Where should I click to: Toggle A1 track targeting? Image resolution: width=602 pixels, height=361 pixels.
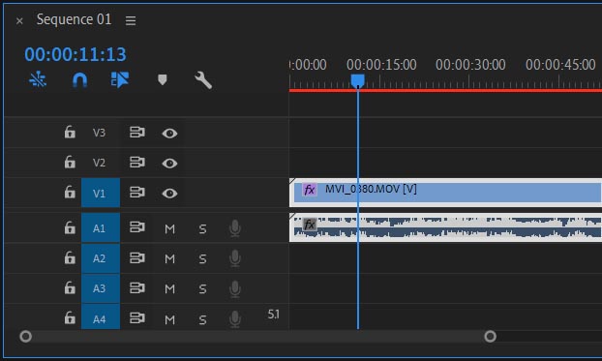coord(101,228)
